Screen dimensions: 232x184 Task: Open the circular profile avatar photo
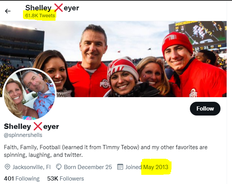tap(29, 94)
